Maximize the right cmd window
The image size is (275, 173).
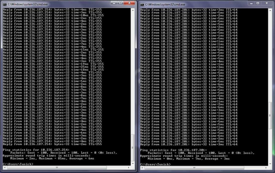pos(258,3)
